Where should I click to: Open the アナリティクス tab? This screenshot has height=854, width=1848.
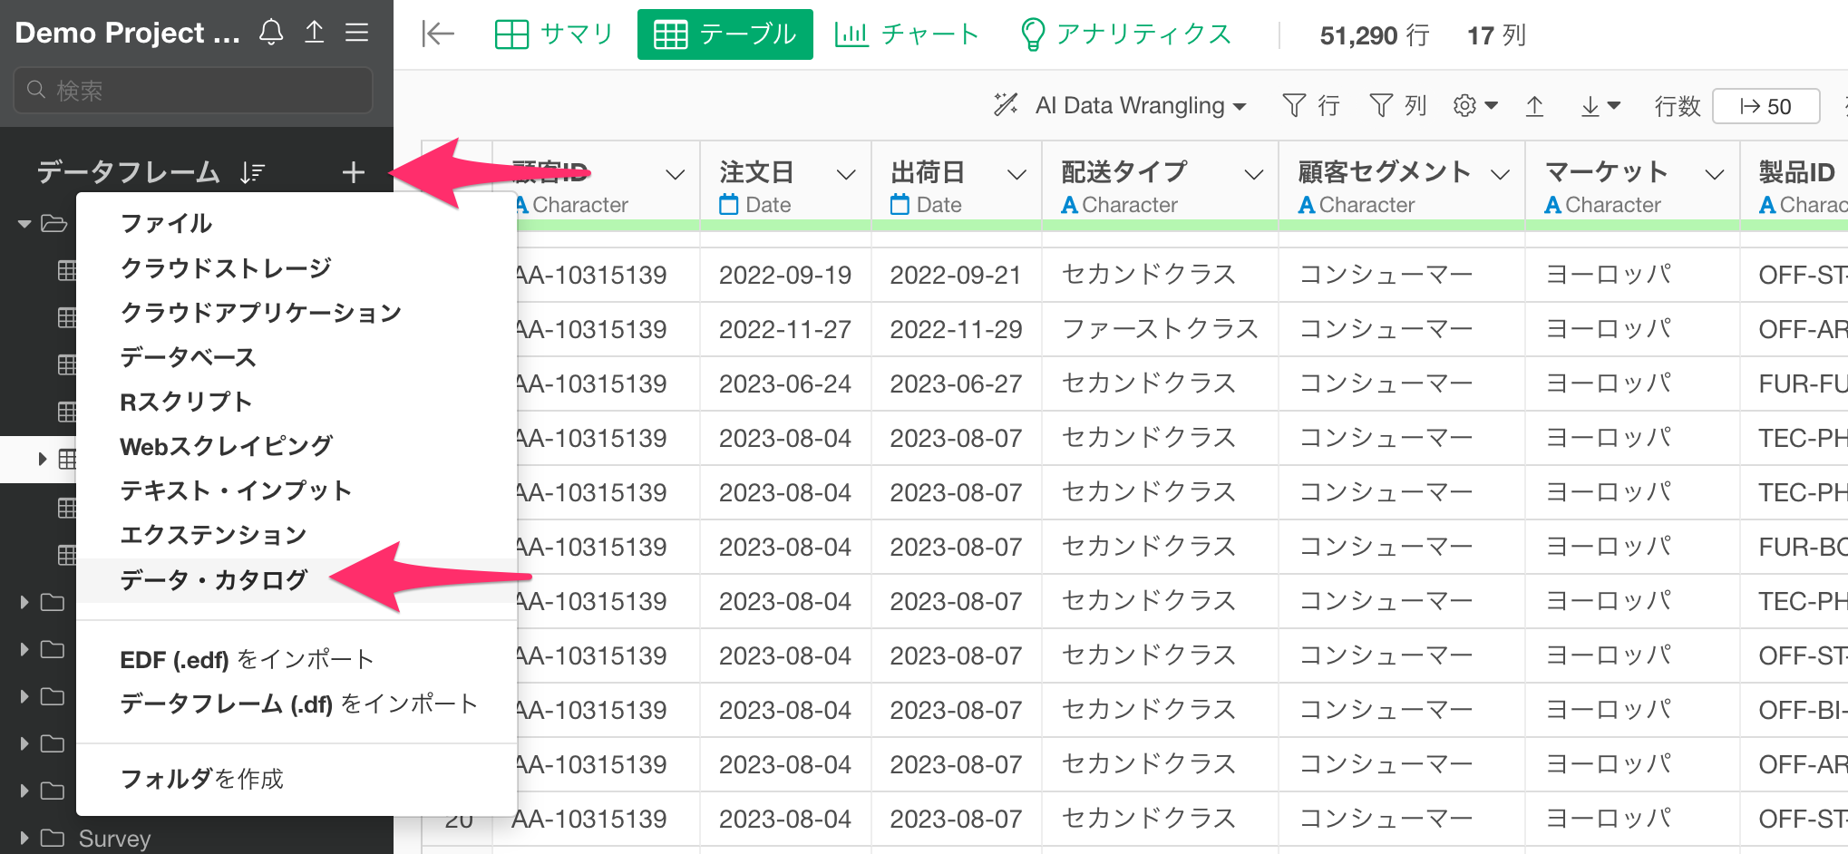(x=1125, y=34)
